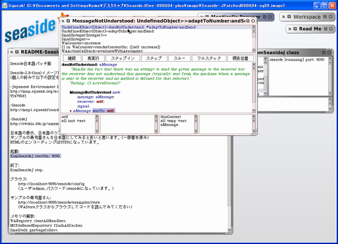The height and width of the screenshot is (244, 338).
Task: Expand the MessageNotUnderstood debugger window
Action: (248, 21)
